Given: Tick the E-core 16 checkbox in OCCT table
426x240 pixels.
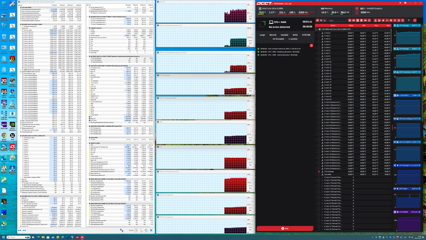Looking at the screenshot, I should coord(319,79).
